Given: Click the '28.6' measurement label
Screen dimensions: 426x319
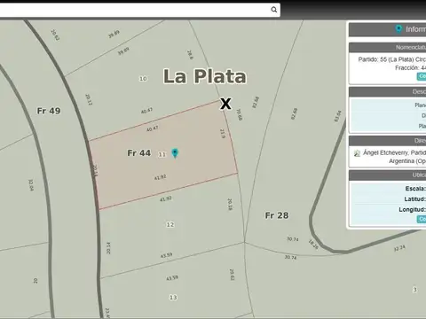Looking at the screenshot, I should pos(190,55).
